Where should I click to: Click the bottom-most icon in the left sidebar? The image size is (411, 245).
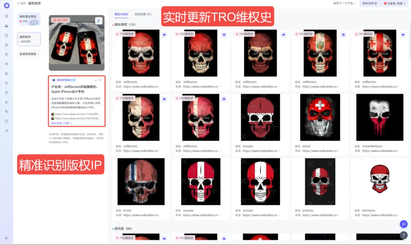(6, 237)
